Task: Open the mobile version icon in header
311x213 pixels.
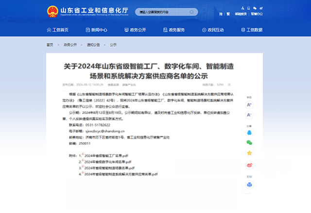Action: [x=248, y=8]
